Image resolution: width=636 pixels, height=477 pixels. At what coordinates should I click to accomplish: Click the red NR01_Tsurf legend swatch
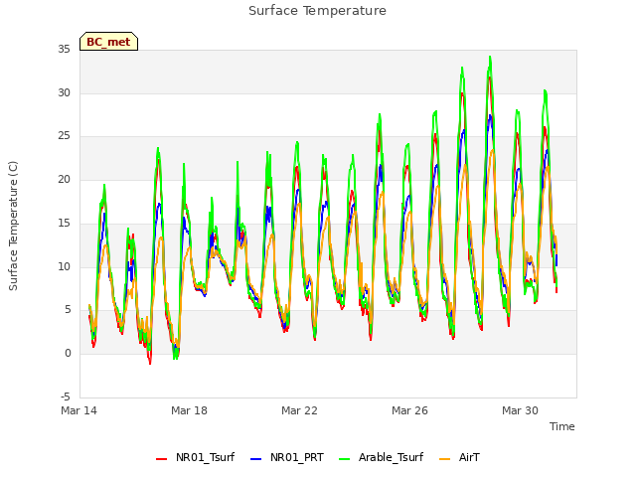click(161, 459)
